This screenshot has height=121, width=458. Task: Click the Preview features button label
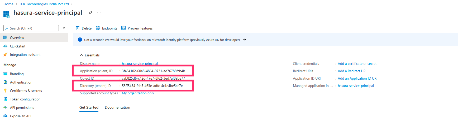140,28
